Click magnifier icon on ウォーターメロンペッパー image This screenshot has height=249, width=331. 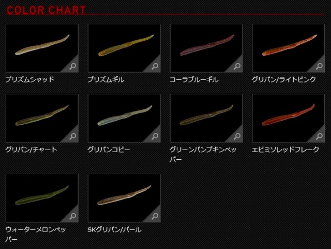click(72, 216)
